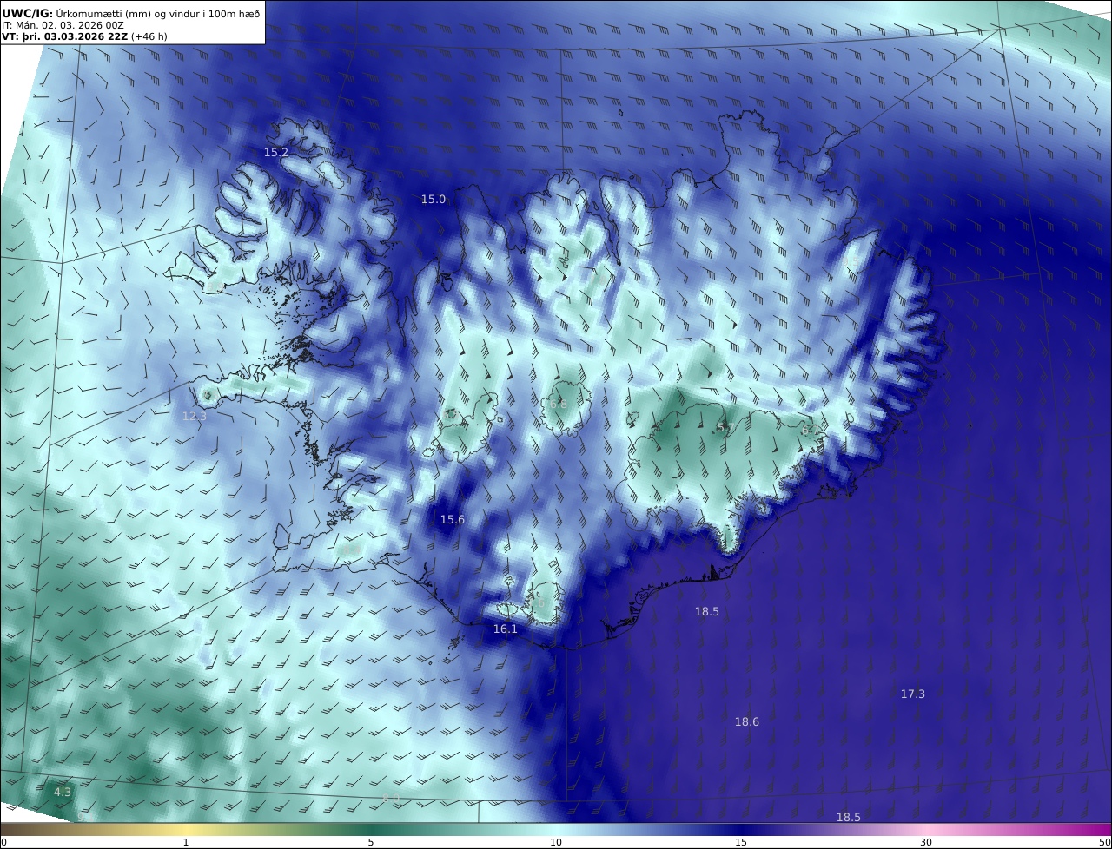Click the 15.0 value off north coast
Viewport: 1112px width, 849px height.
pos(434,199)
